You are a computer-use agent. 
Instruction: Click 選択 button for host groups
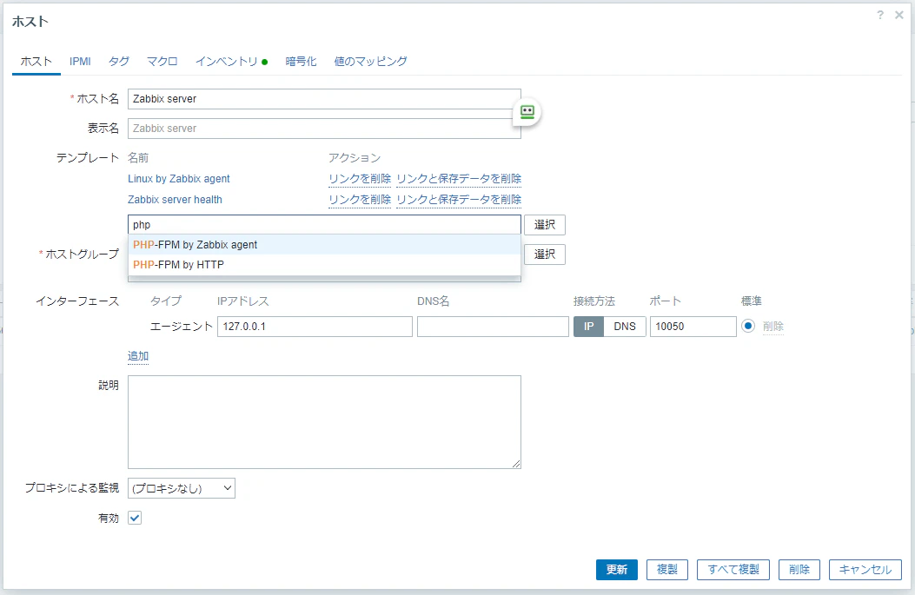point(545,255)
